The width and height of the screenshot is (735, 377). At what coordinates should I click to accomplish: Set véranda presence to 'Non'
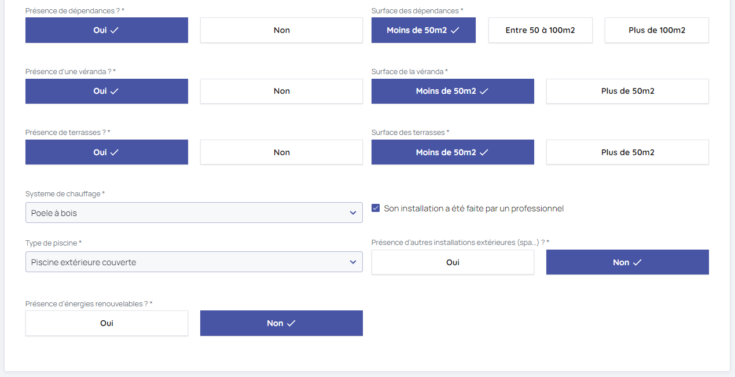281,91
